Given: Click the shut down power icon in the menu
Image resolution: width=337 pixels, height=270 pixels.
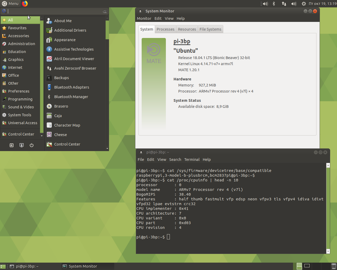Looking at the screenshot, I should 32,145.
